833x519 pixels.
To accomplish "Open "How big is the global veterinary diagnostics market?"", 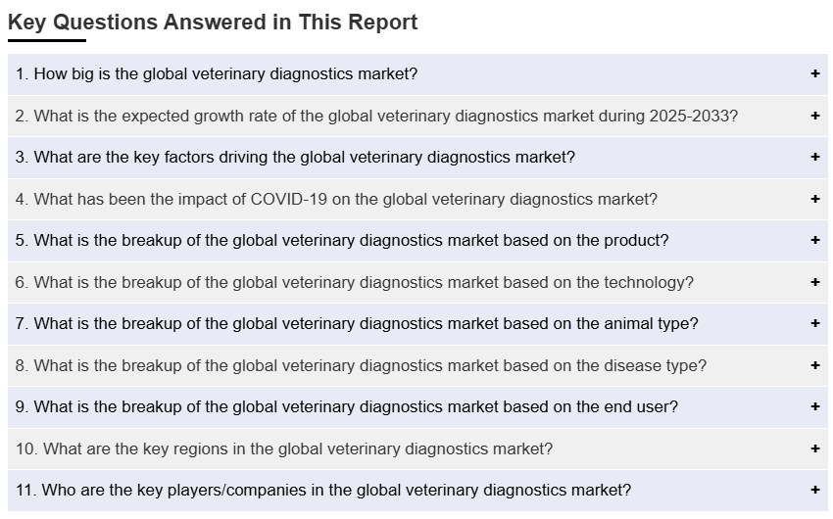I will point(217,74).
